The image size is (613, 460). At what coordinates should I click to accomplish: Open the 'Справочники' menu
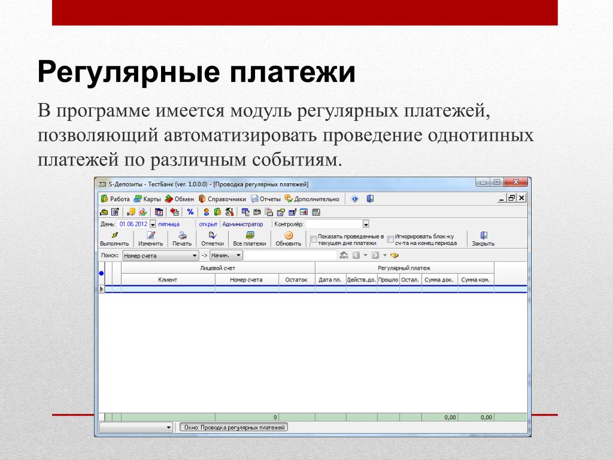222,199
